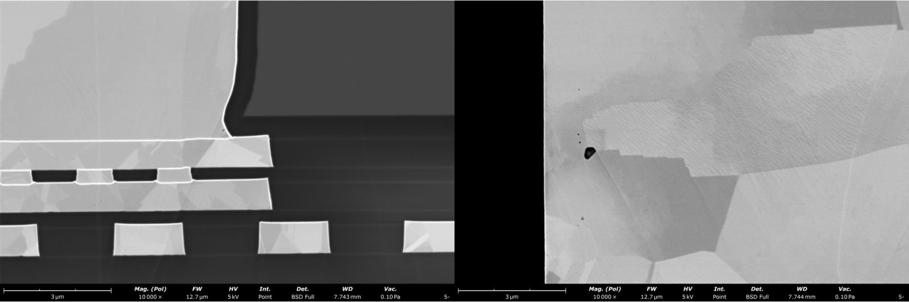
Task: Click the rightmost bright metal pad in bottom row
Action: tap(429, 236)
